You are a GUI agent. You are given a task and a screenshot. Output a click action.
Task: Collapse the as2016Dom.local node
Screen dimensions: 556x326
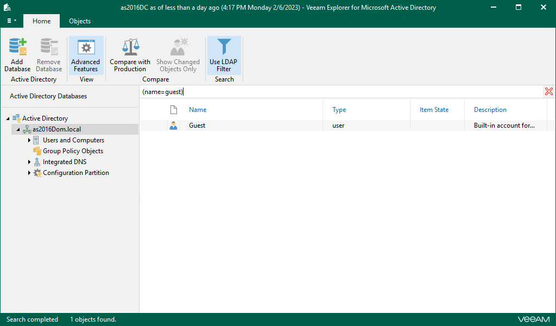(18, 129)
